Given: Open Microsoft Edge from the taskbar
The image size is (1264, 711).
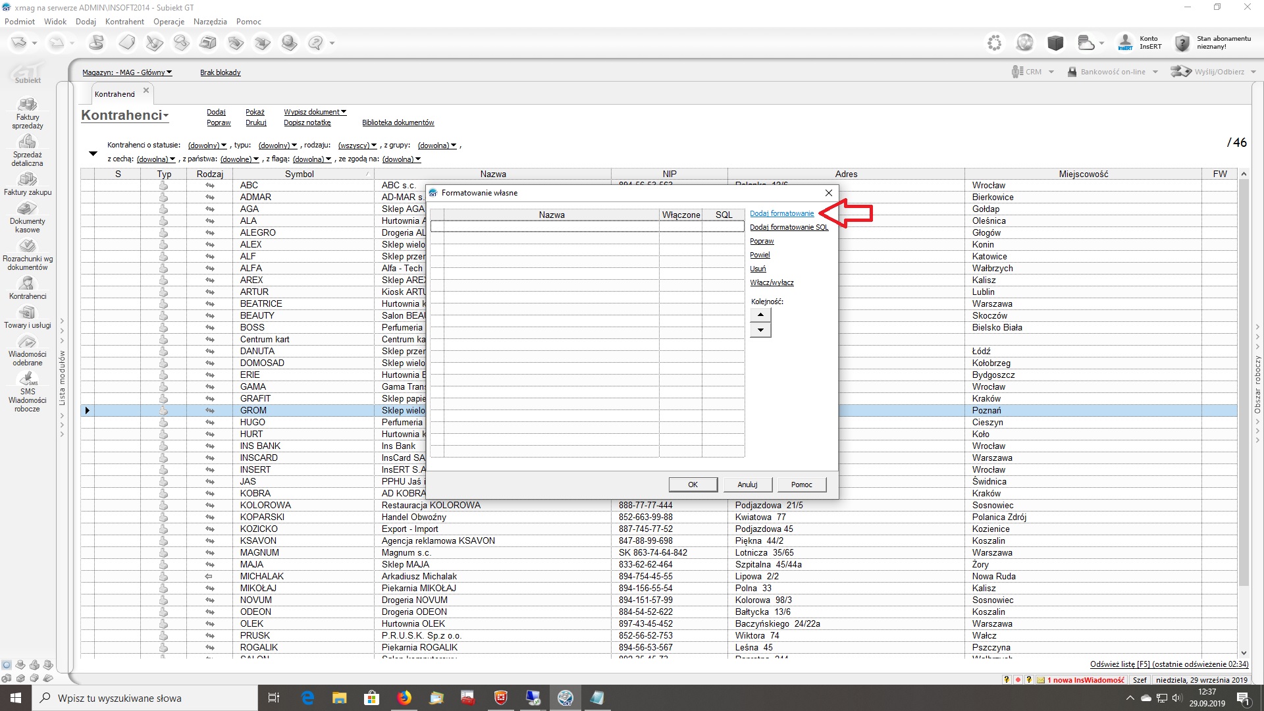Looking at the screenshot, I should 307,698.
